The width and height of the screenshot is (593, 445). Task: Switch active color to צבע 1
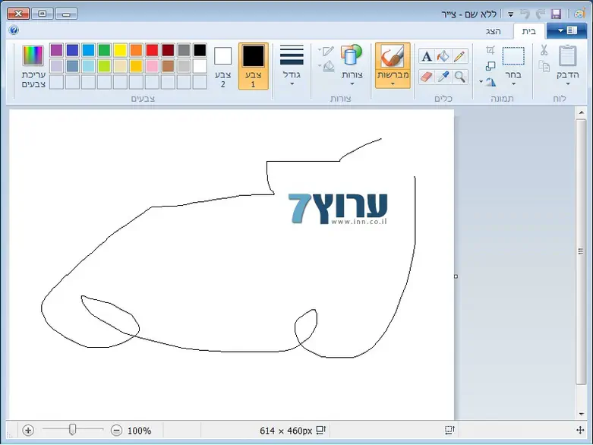pos(253,66)
